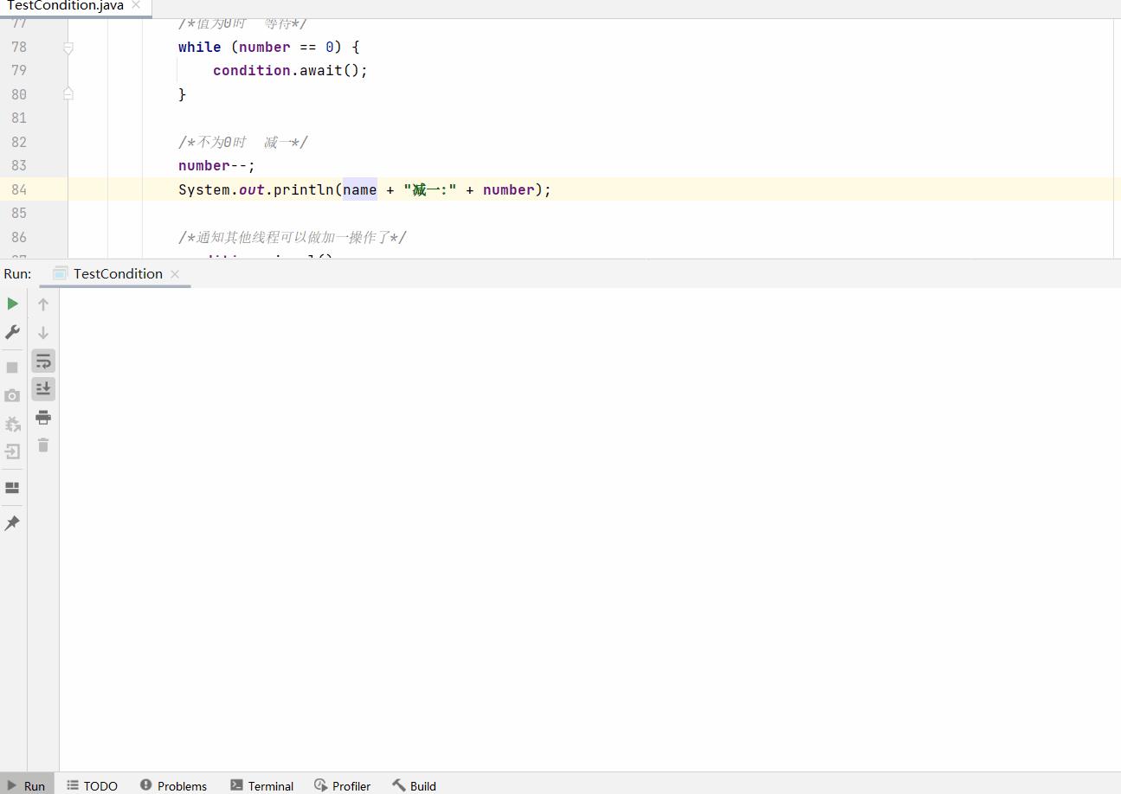Close the TestCondition run tab
This screenshot has width=1121, height=794.
(x=175, y=273)
